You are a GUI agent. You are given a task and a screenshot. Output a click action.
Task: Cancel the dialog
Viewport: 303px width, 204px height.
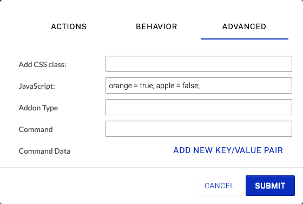click(x=219, y=186)
